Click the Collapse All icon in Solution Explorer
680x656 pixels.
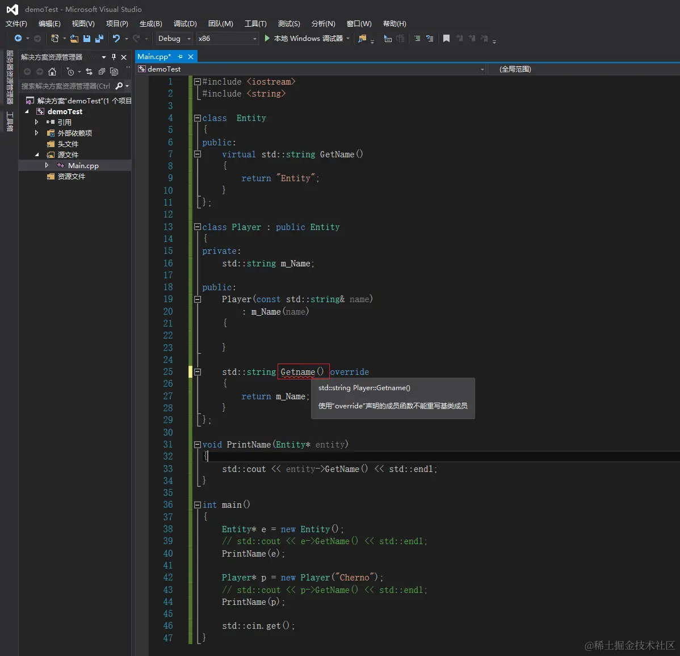[102, 72]
